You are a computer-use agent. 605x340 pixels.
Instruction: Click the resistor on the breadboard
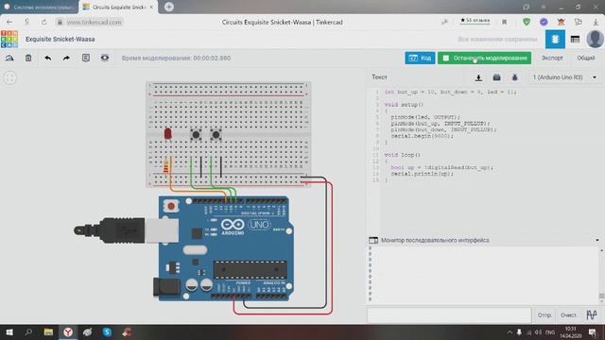point(166,166)
